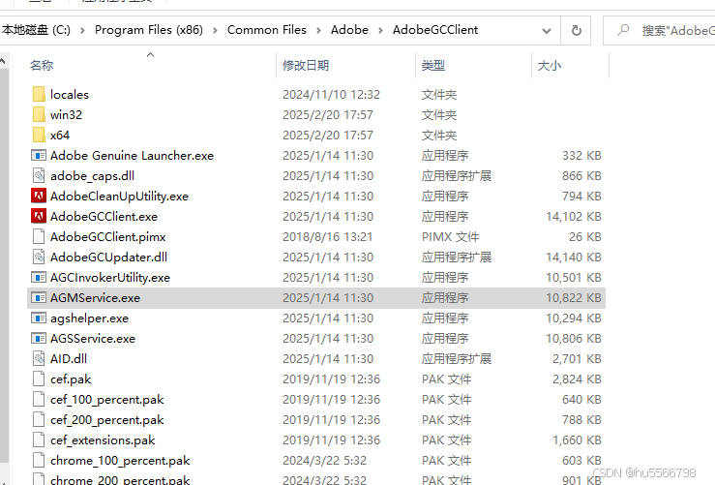
Task: Click the AGSService.exe application icon
Action: coord(39,339)
